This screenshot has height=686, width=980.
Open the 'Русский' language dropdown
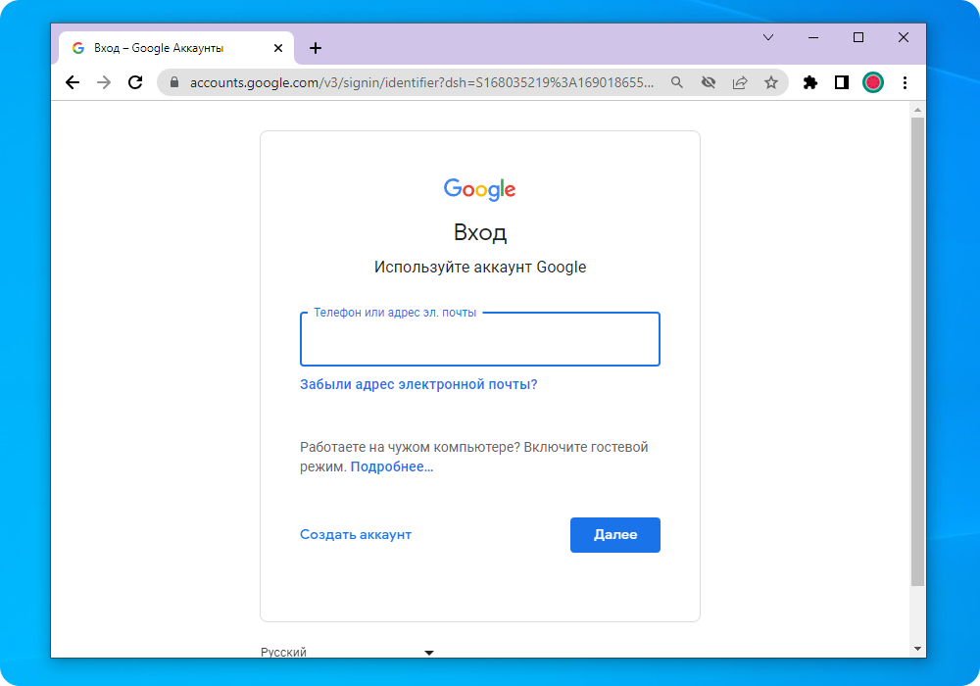[347, 652]
